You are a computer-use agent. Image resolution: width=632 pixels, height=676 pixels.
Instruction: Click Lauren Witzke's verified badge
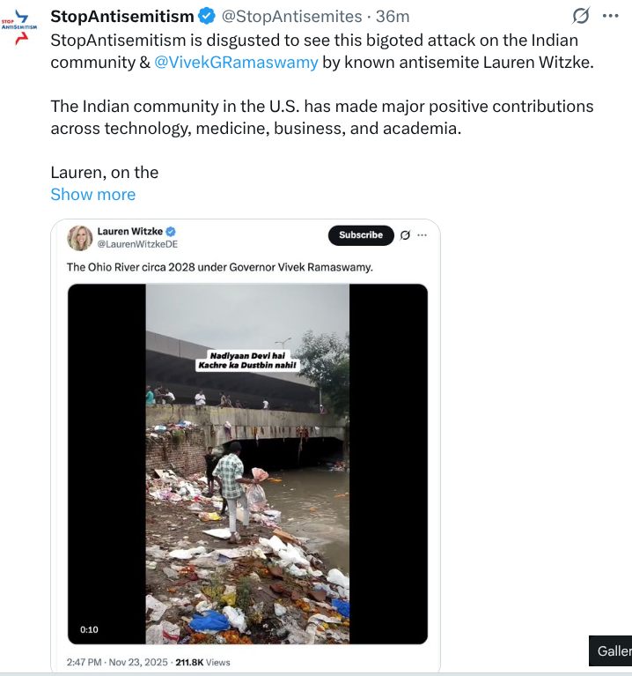171,232
